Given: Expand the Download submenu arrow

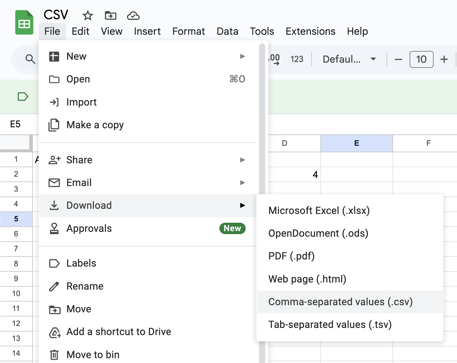Looking at the screenshot, I should pyautogui.click(x=242, y=206).
